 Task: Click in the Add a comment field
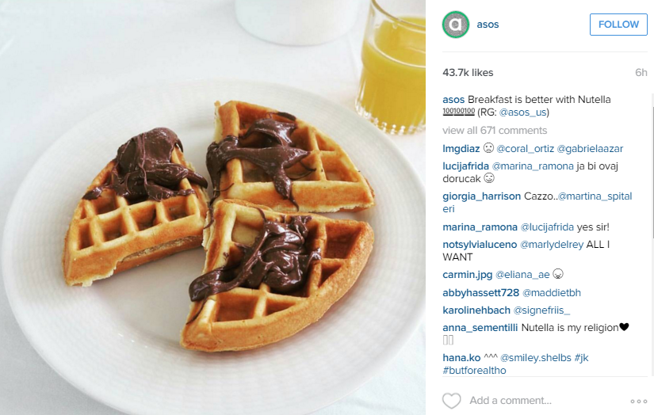pos(511,401)
